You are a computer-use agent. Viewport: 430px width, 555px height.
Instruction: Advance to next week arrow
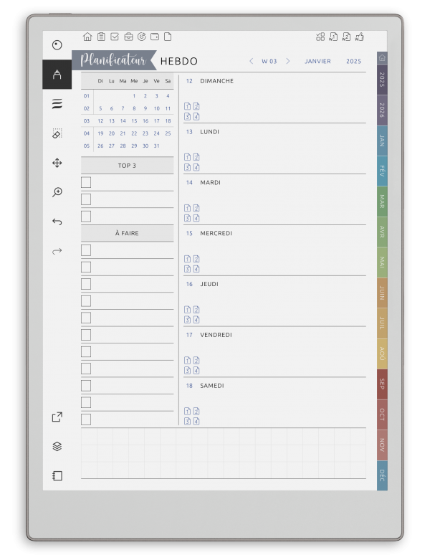coord(288,61)
